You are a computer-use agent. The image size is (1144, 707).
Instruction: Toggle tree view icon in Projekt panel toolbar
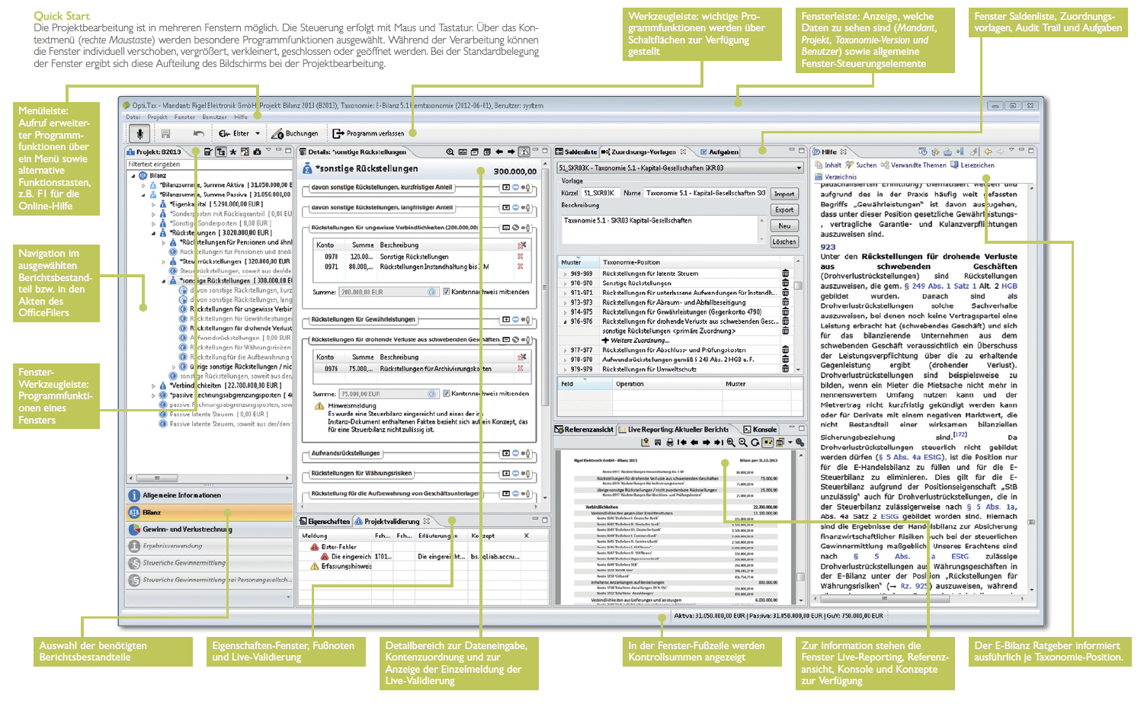(220, 152)
